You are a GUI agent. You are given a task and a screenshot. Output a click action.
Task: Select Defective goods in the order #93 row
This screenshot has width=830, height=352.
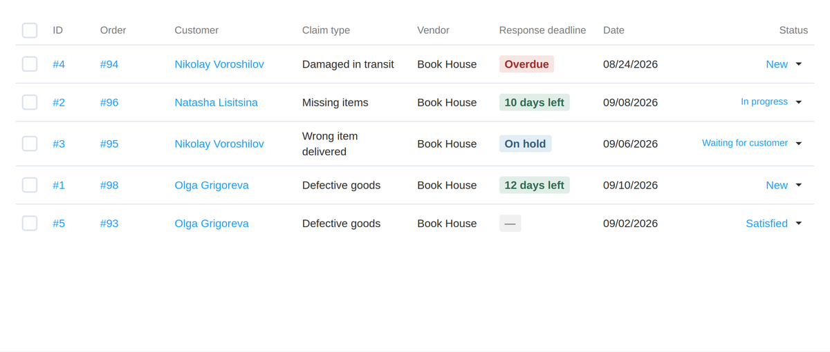point(341,224)
